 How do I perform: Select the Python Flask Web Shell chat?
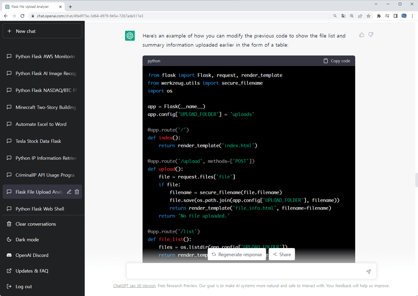coord(40,209)
